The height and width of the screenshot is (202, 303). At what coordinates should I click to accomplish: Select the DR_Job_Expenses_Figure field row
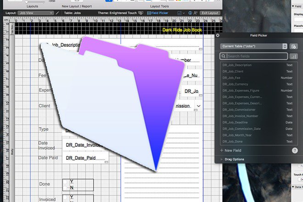258,90
